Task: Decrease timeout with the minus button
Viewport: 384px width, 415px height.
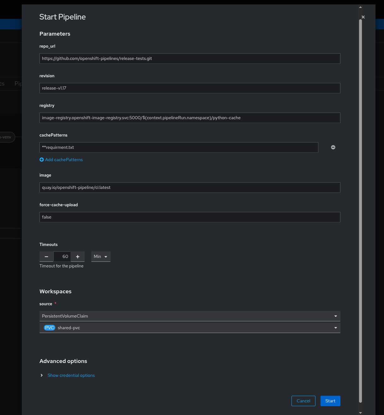Action: point(46,257)
